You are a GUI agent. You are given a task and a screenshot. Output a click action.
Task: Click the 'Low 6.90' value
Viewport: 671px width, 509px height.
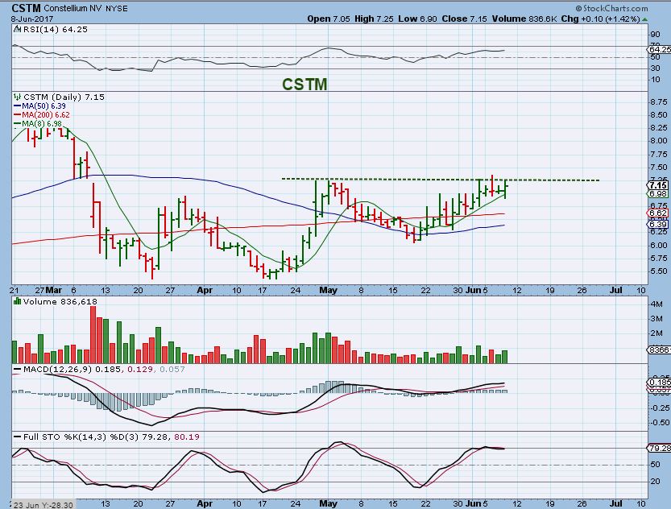point(417,19)
